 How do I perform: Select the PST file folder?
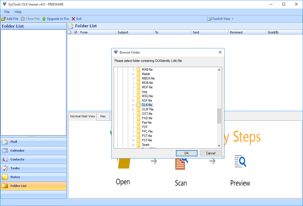pos(147,136)
